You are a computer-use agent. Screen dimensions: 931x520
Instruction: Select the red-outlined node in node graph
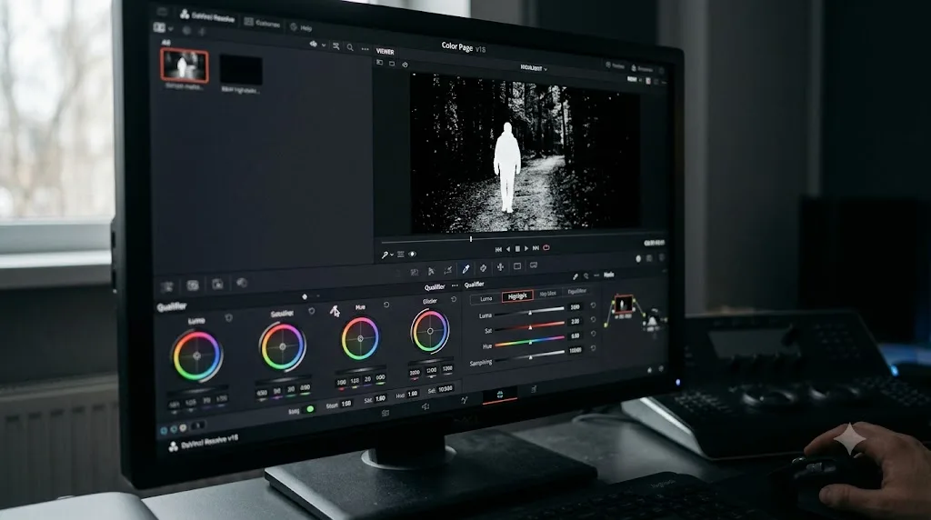click(x=623, y=305)
